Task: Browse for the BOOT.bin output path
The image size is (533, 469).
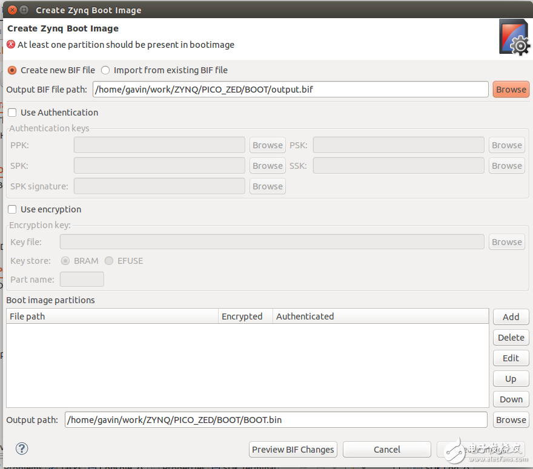Action: coord(511,420)
